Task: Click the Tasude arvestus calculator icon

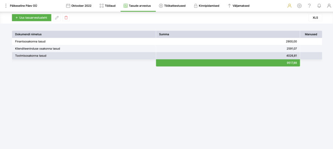Action: pyautogui.click(x=126, y=6)
